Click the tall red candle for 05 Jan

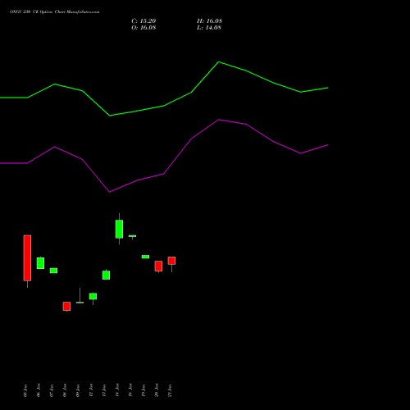tap(27, 257)
